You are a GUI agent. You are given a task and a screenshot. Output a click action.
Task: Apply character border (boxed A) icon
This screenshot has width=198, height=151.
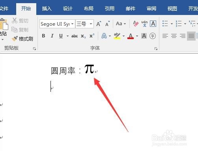(x=153, y=24)
